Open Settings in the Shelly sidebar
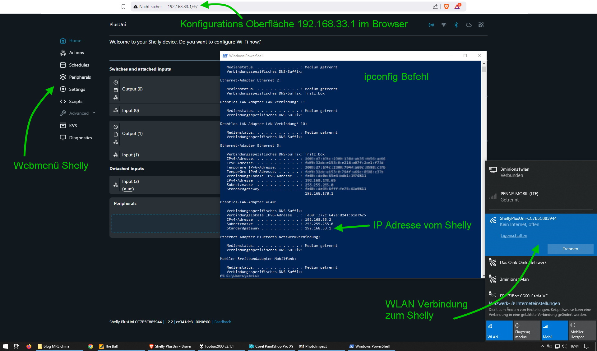This screenshot has height=351, width=597. click(72, 89)
